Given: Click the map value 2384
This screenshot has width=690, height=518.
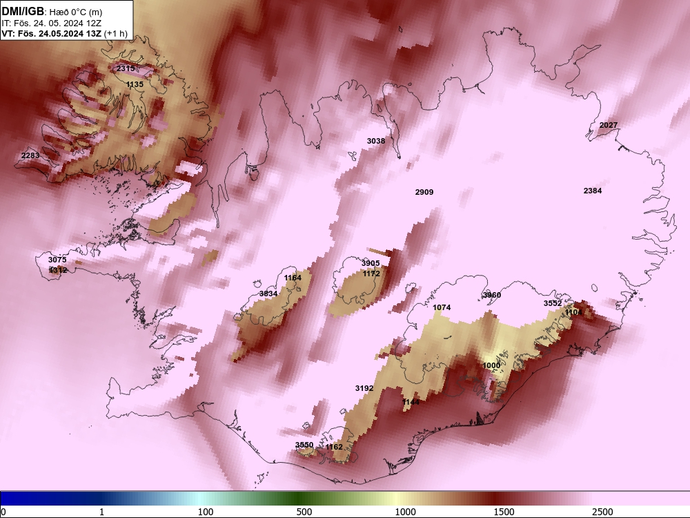Looking at the screenshot, I should click(x=592, y=191).
